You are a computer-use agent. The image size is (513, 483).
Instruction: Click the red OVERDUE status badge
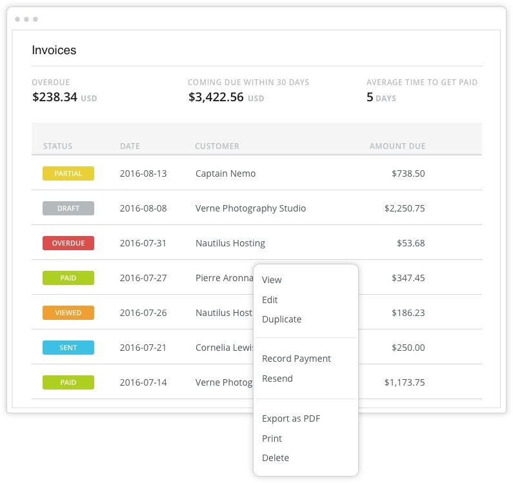[68, 243]
